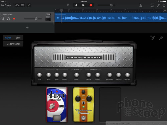Undo the last action
Image resolution: width=167 pixels, height=125 pixels.
click(68, 5)
